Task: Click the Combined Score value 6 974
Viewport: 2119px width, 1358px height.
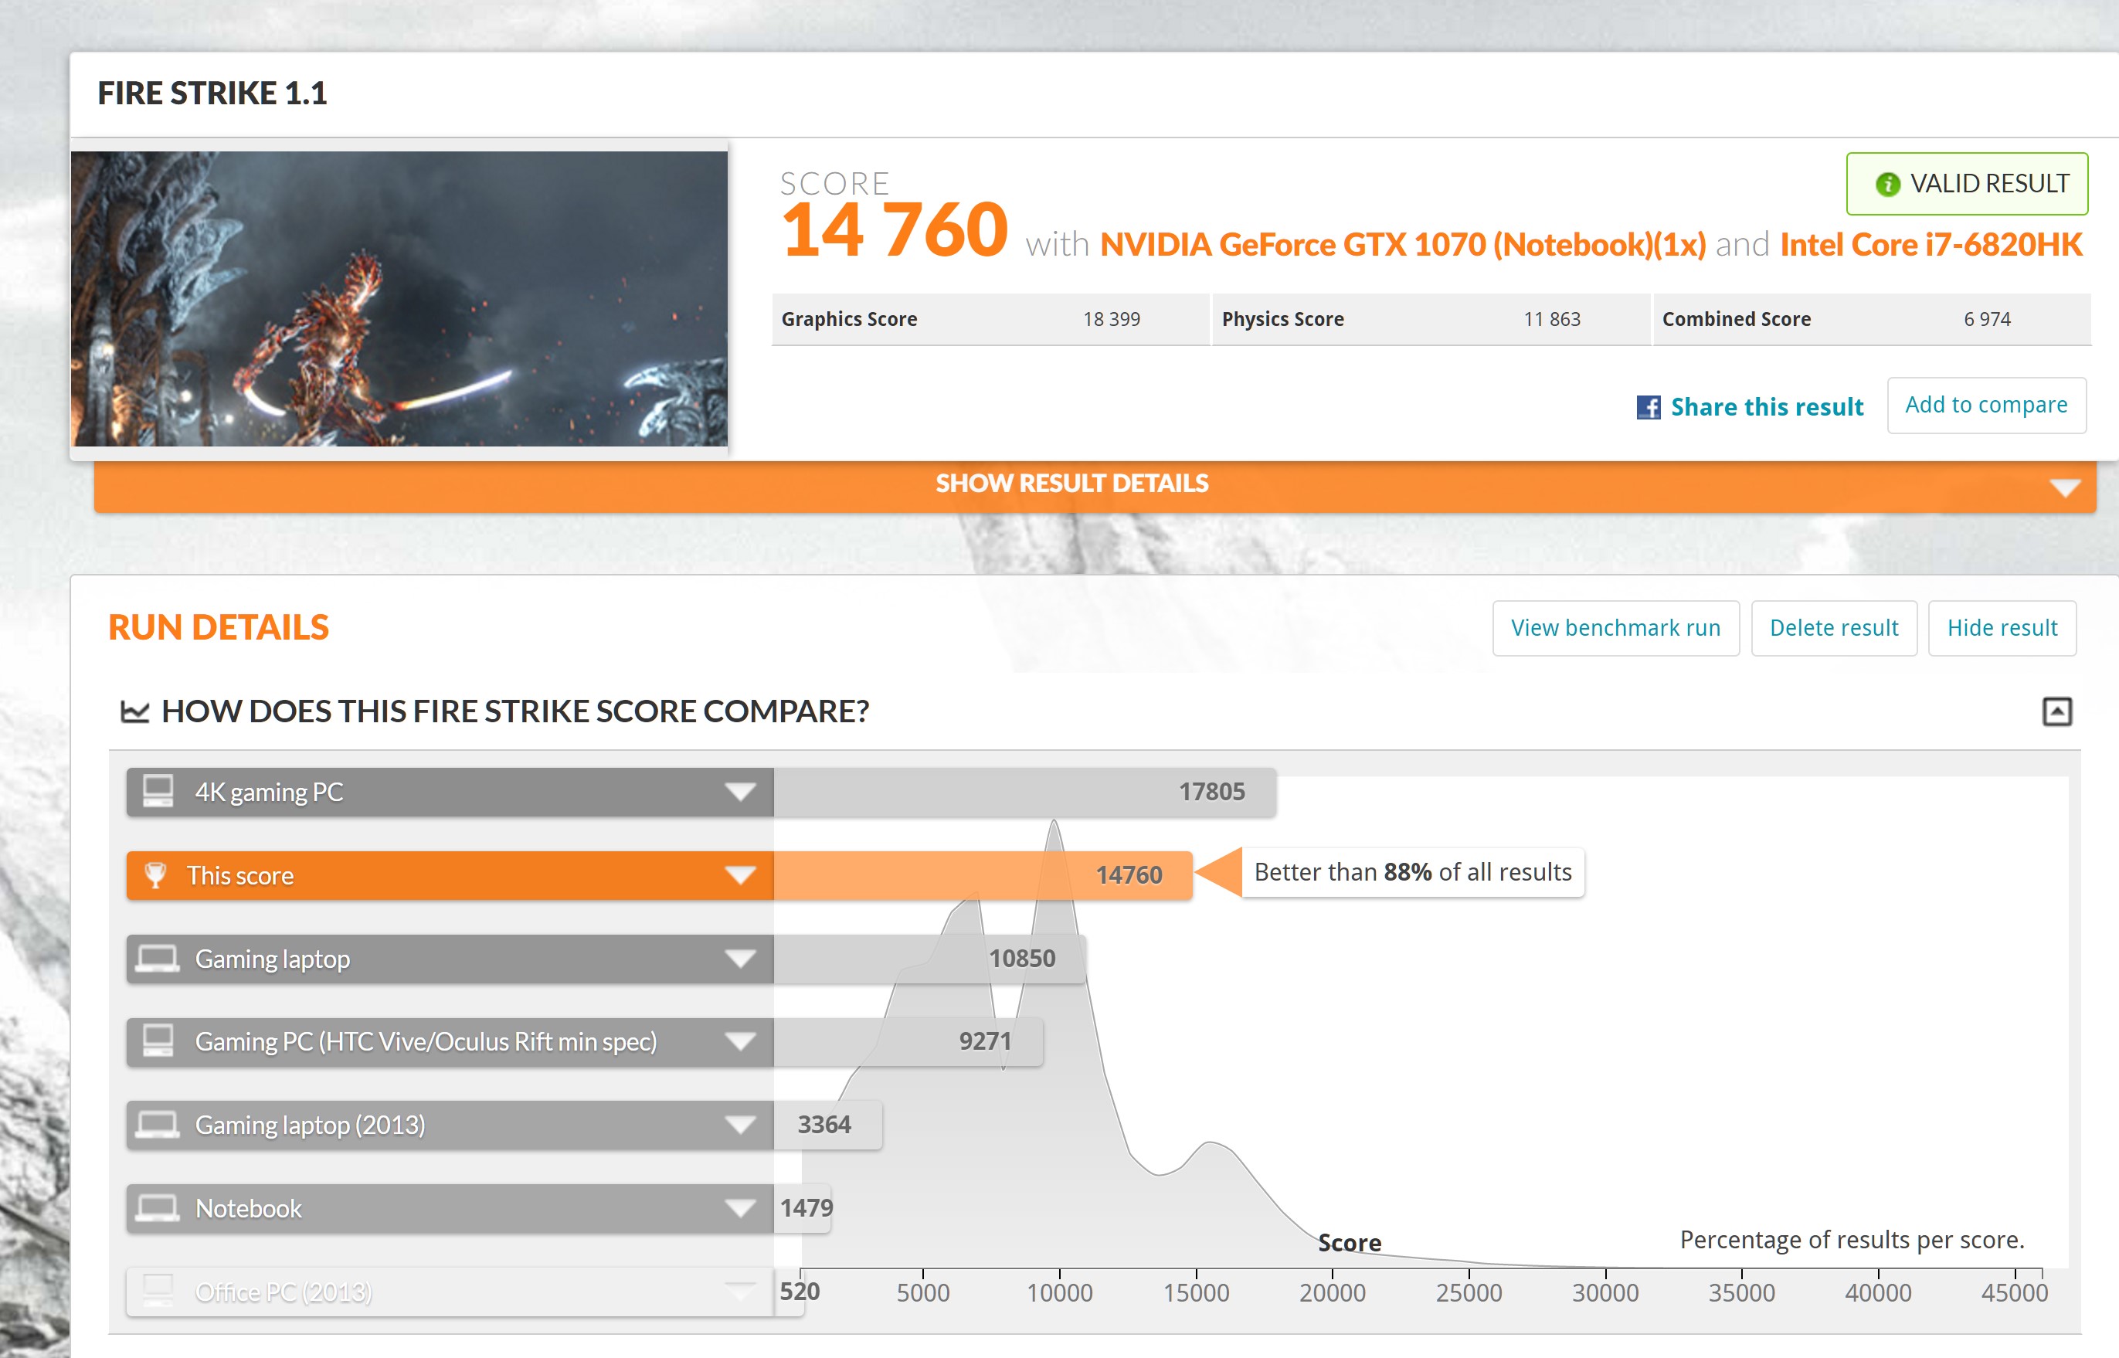Action: (1987, 319)
